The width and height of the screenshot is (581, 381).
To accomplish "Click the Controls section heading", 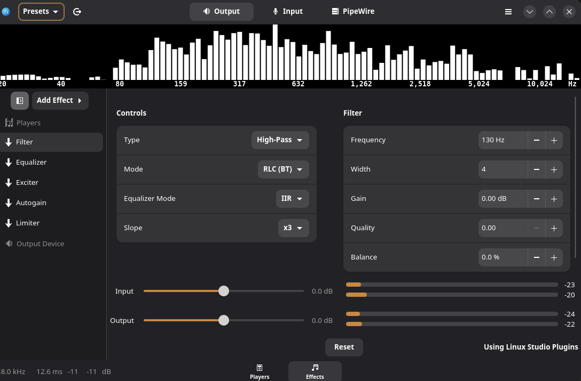I will click(131, 113).
